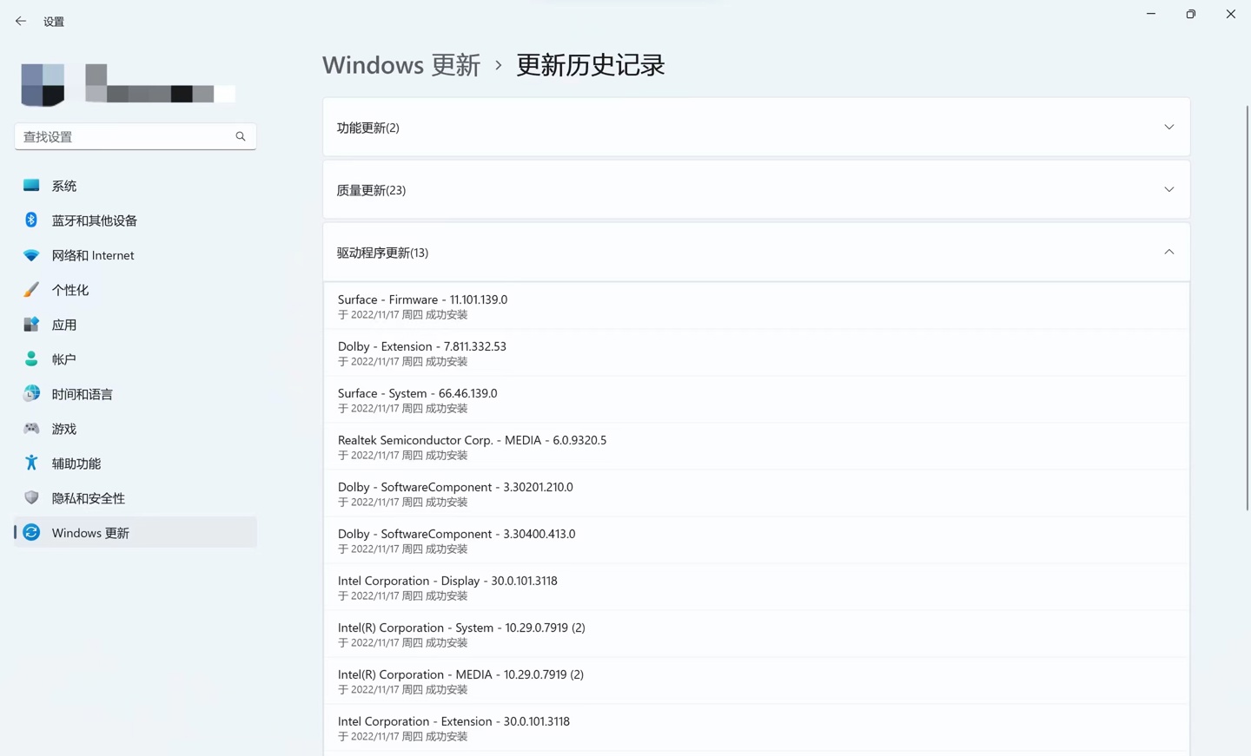Click the Time and language clock icon

coord(31,393)
